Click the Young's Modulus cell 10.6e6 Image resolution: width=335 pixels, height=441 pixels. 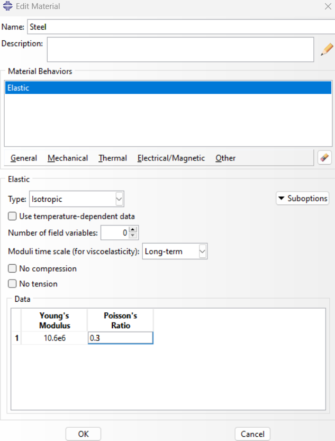pos(54,338)
